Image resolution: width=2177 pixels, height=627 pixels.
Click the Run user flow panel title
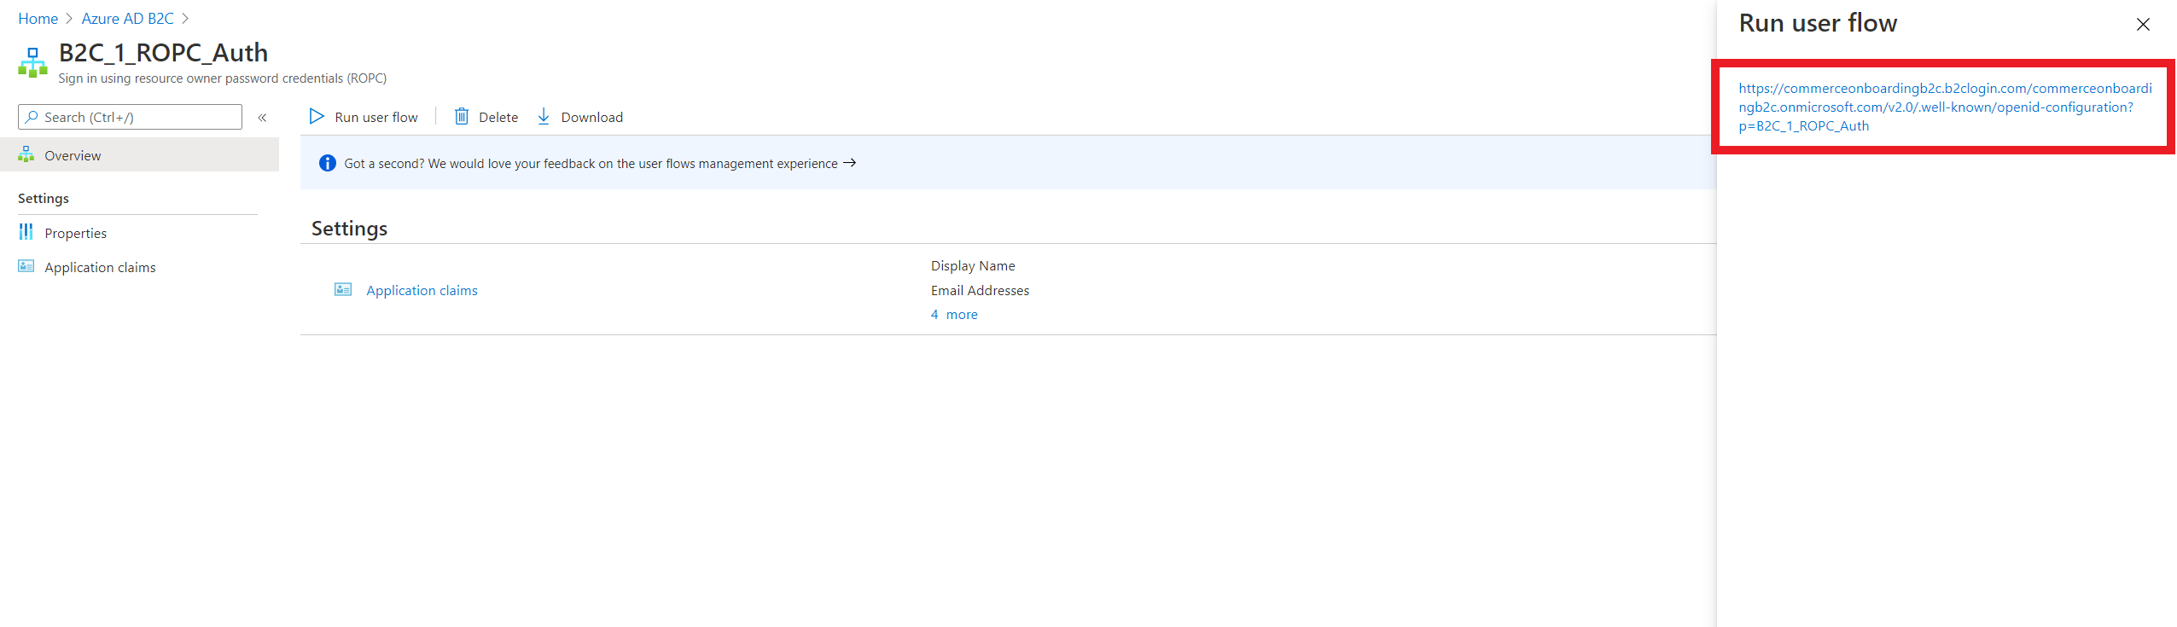[x=1818, y=23]
